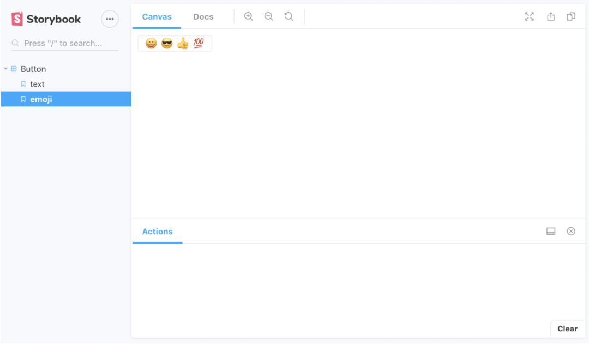Click the emoji button in the canvas
Viewport: 589px width, 346px height.
click(175, 44)
